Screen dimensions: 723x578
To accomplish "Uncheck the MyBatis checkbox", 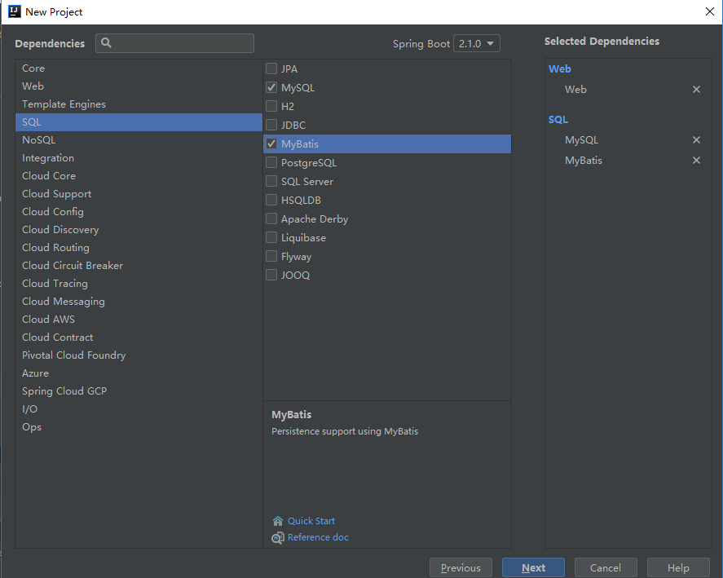I will [x=271, y=143].
